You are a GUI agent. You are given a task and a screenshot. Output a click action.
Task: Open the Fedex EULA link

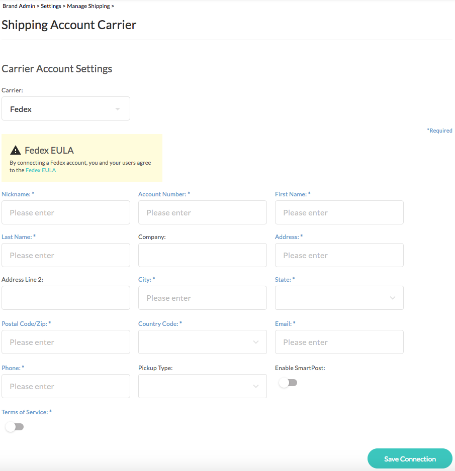pyautogui.click(x=41, y=170)
